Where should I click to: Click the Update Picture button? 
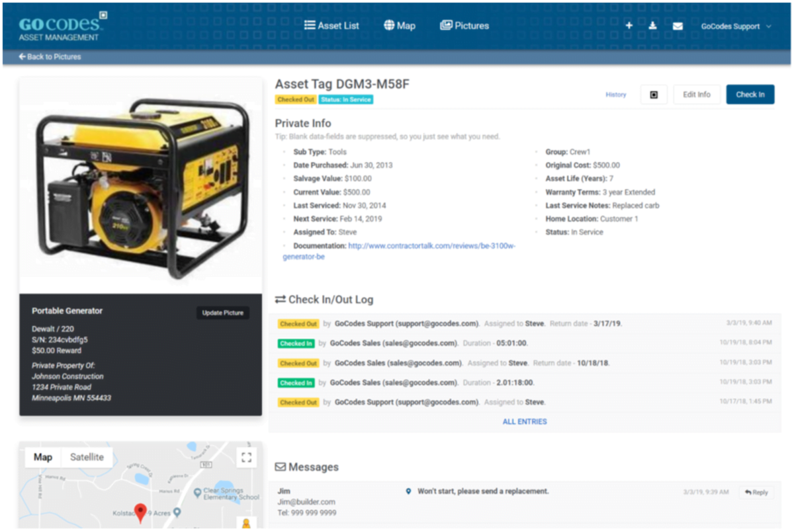pyautogui.click(x=223, y=313)
